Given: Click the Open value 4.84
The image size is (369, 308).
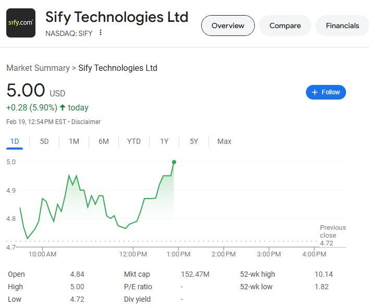Looking at the screenshot, I should click(x=77, y=274).
